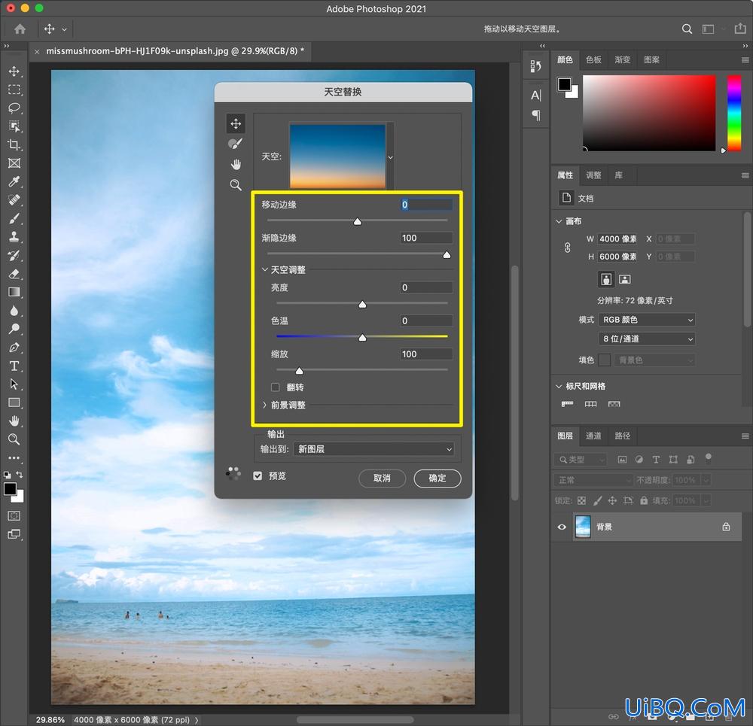Select the Blur tool
Screen dimensions: 753x726
[x=14, y=311]
